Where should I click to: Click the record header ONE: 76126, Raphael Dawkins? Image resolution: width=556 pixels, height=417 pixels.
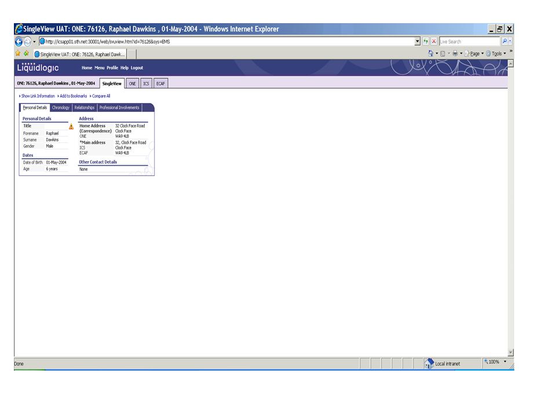coord(56,83)
